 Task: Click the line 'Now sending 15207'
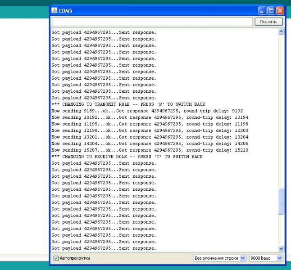click(x=150, y=150)
